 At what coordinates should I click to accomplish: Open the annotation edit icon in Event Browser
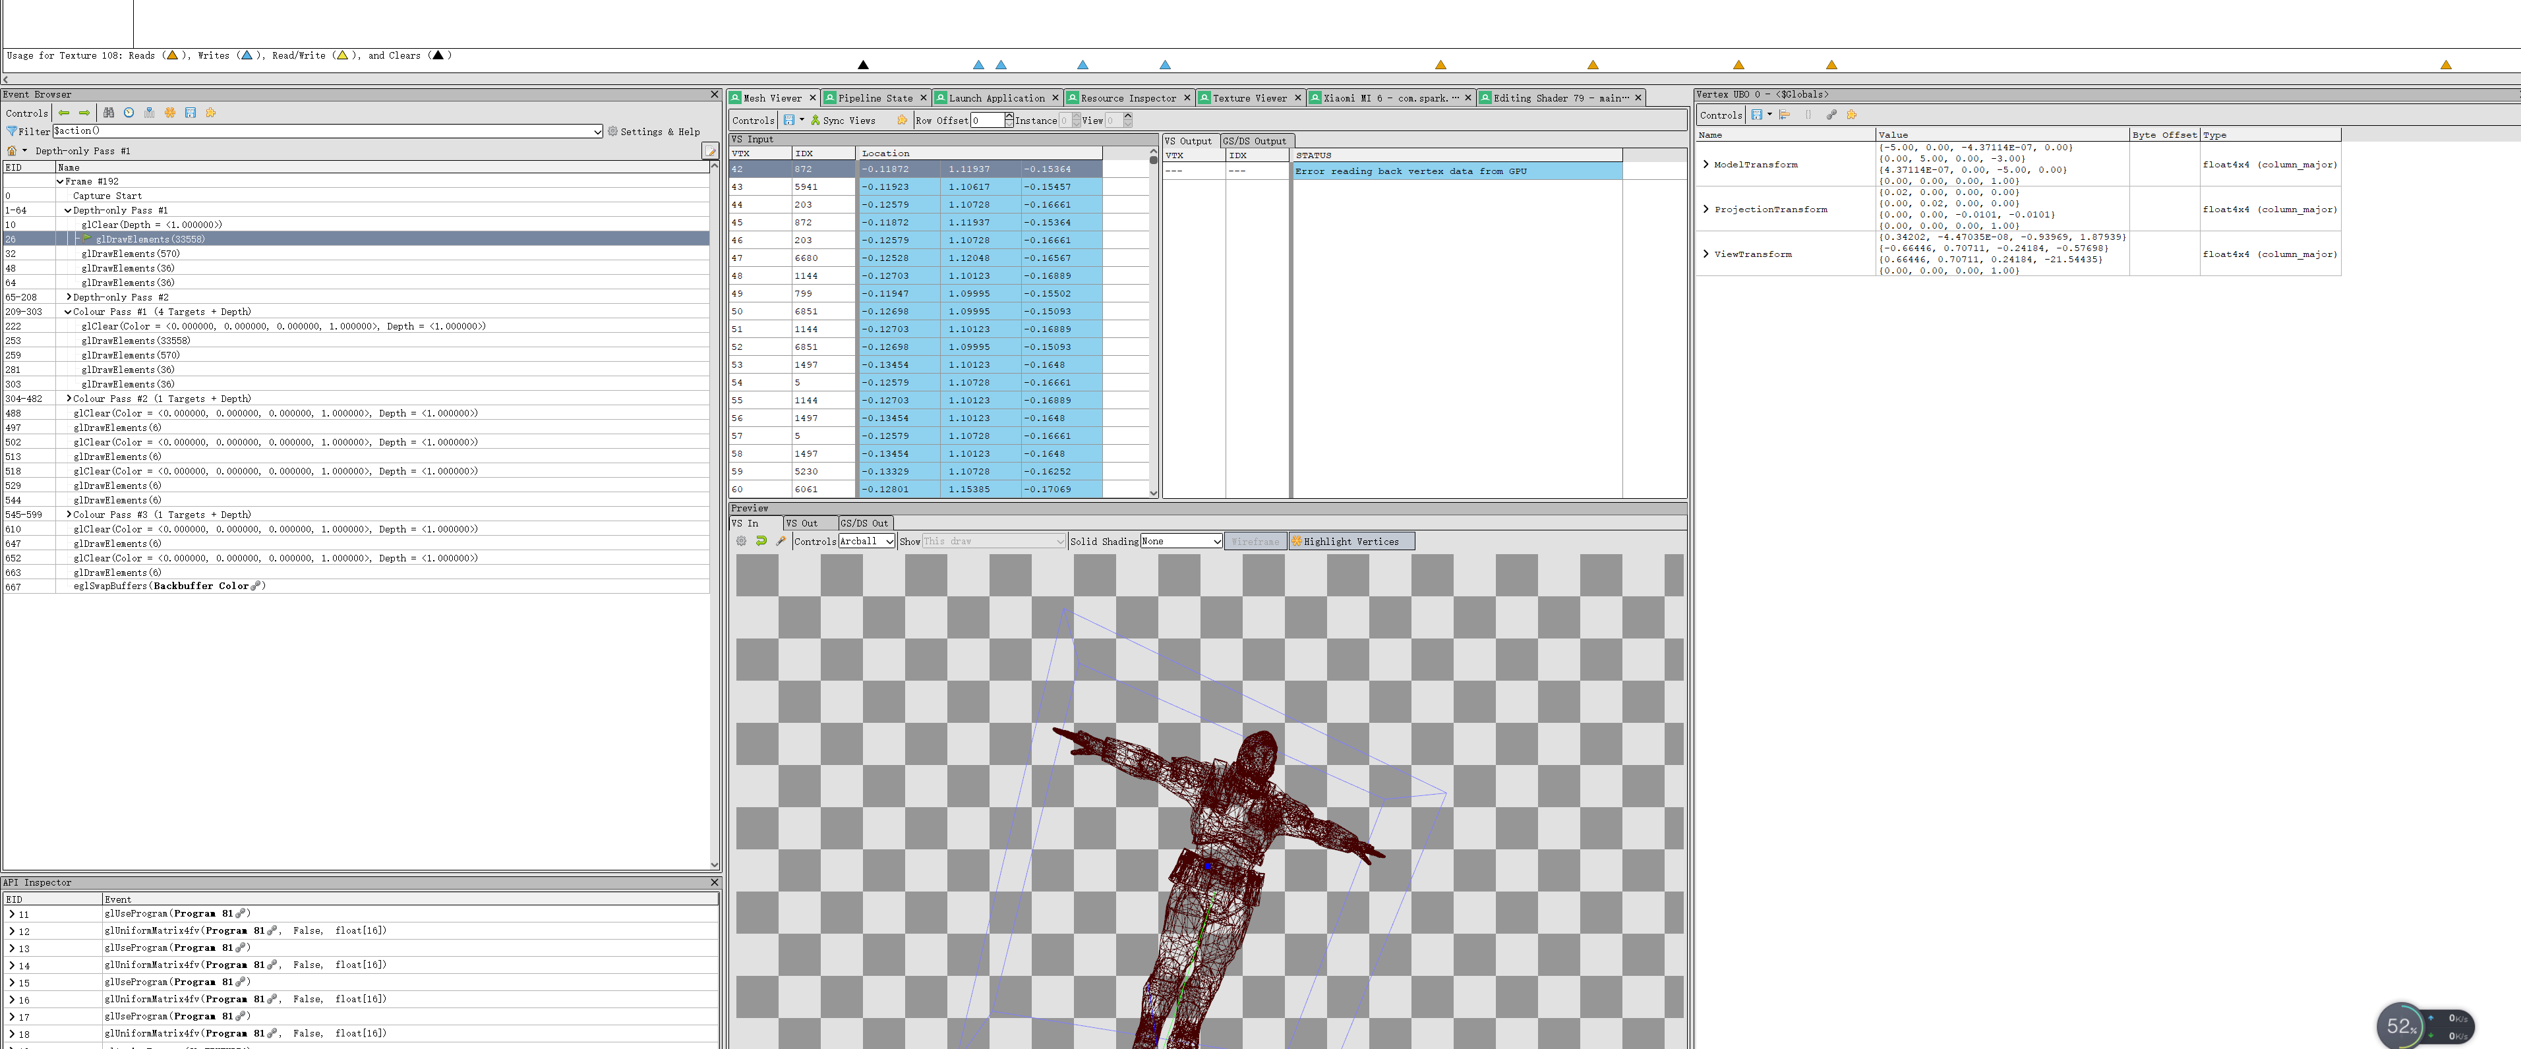709,151
